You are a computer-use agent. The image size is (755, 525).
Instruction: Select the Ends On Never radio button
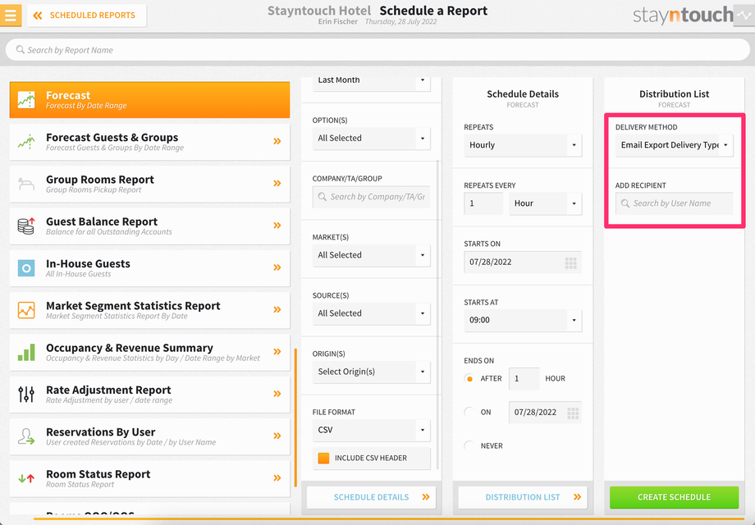[469, 446]
